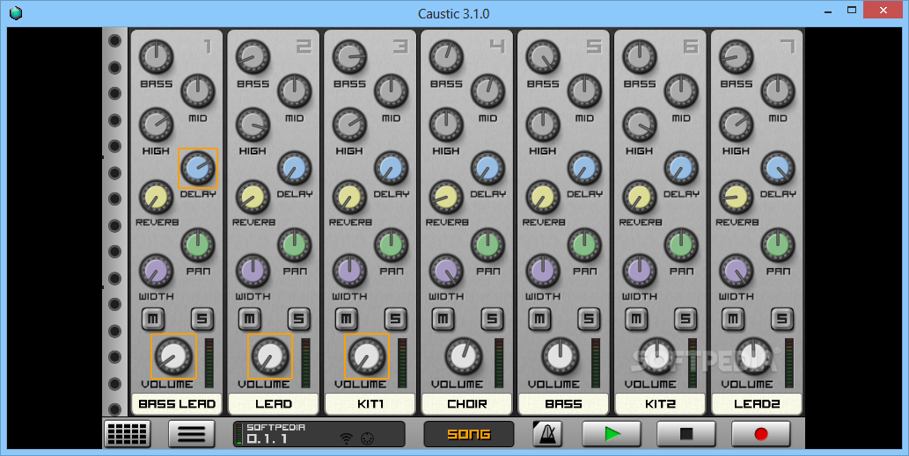Click channel 1 High EQ knob
The image size is (909, 456).
pyautogui.click(x=157, y=125)
